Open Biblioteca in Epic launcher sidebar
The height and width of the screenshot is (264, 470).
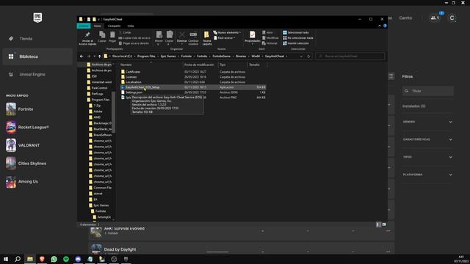[x=37, y=56]
